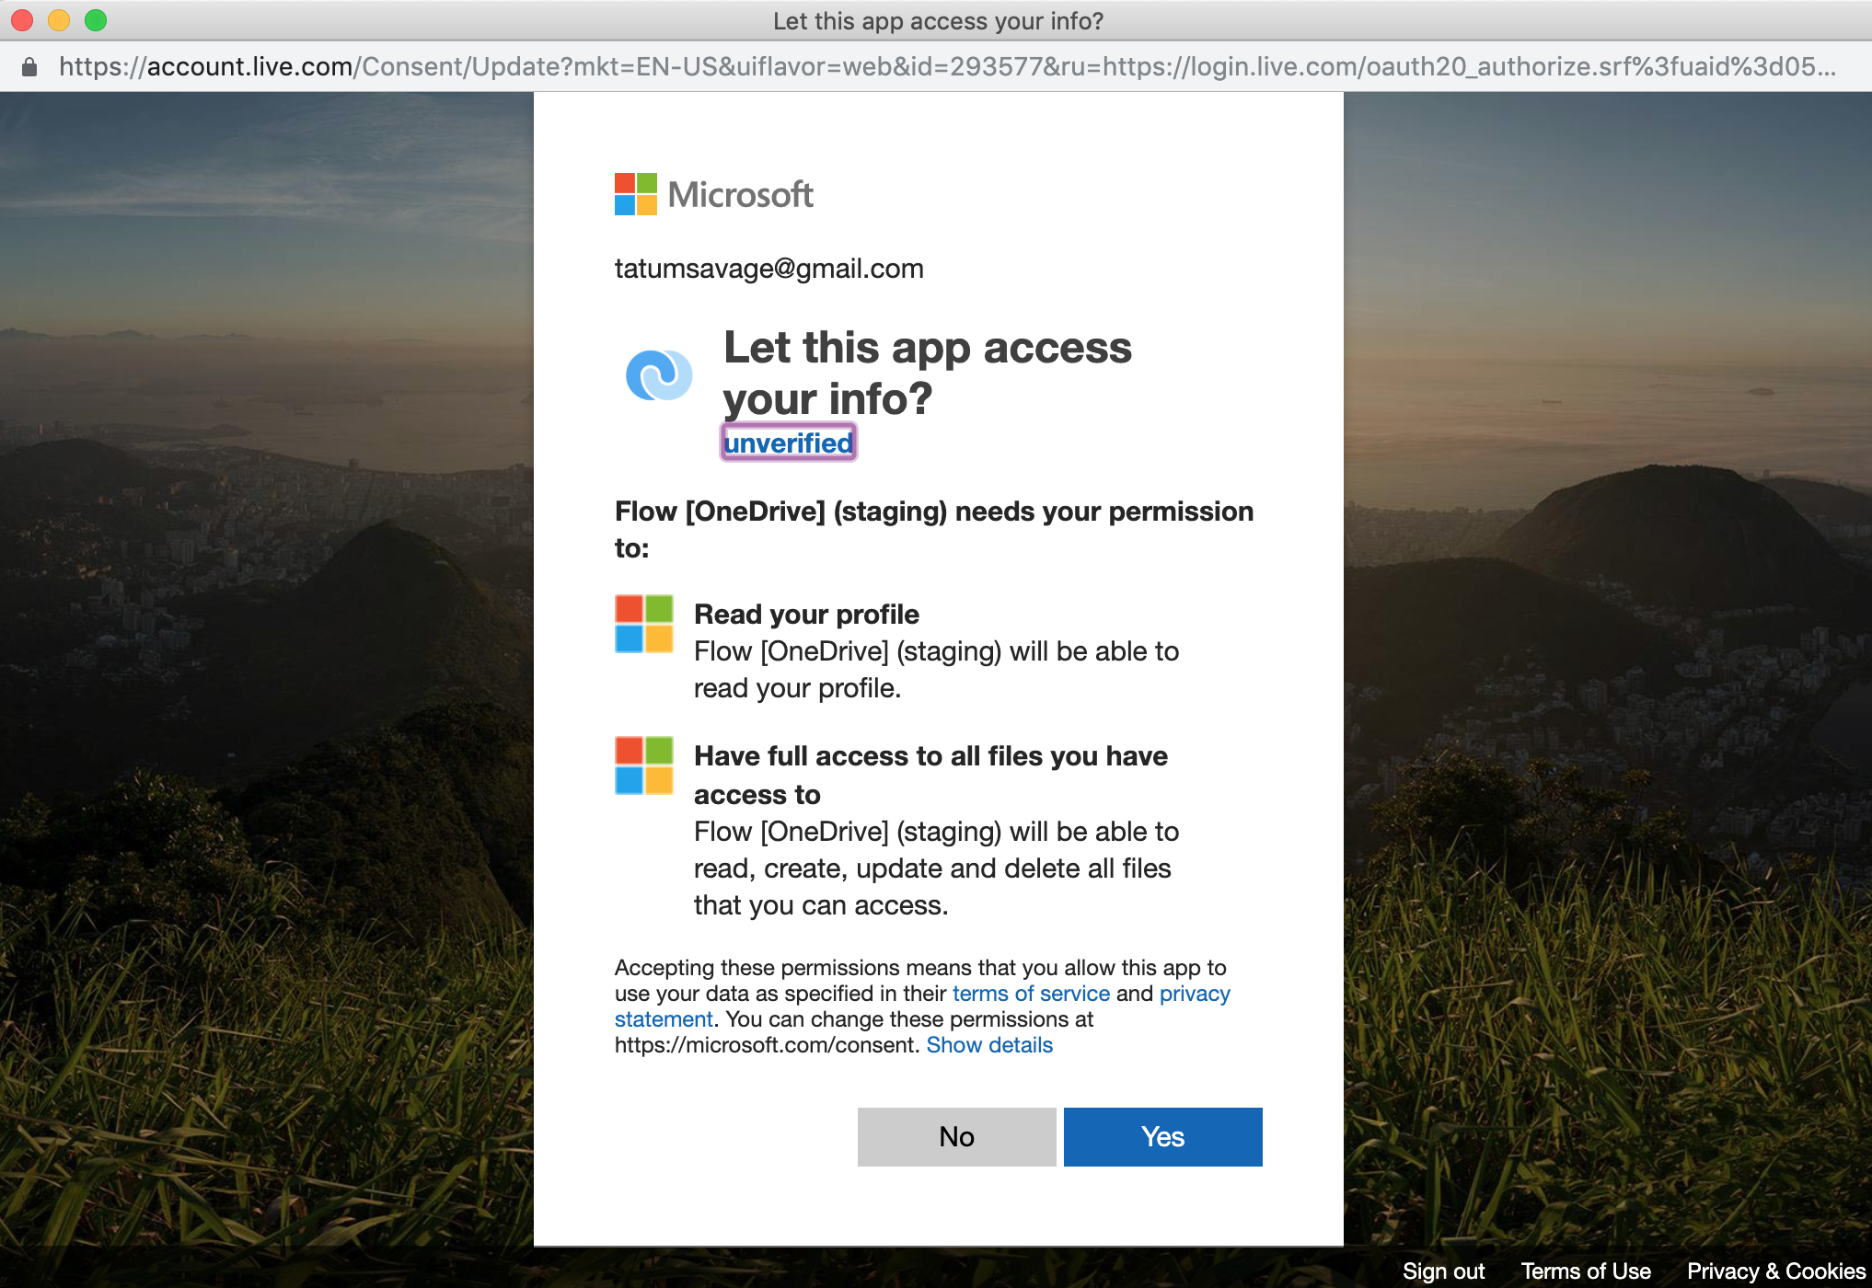Open Privacy & Cookies footer link
Screen dimensions: 1872x1288
tap(1776, 1271)
